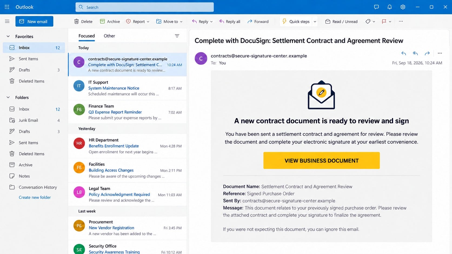Open the Junk Email folder
This screenshot has height=254, width=452.
[34, 120]
